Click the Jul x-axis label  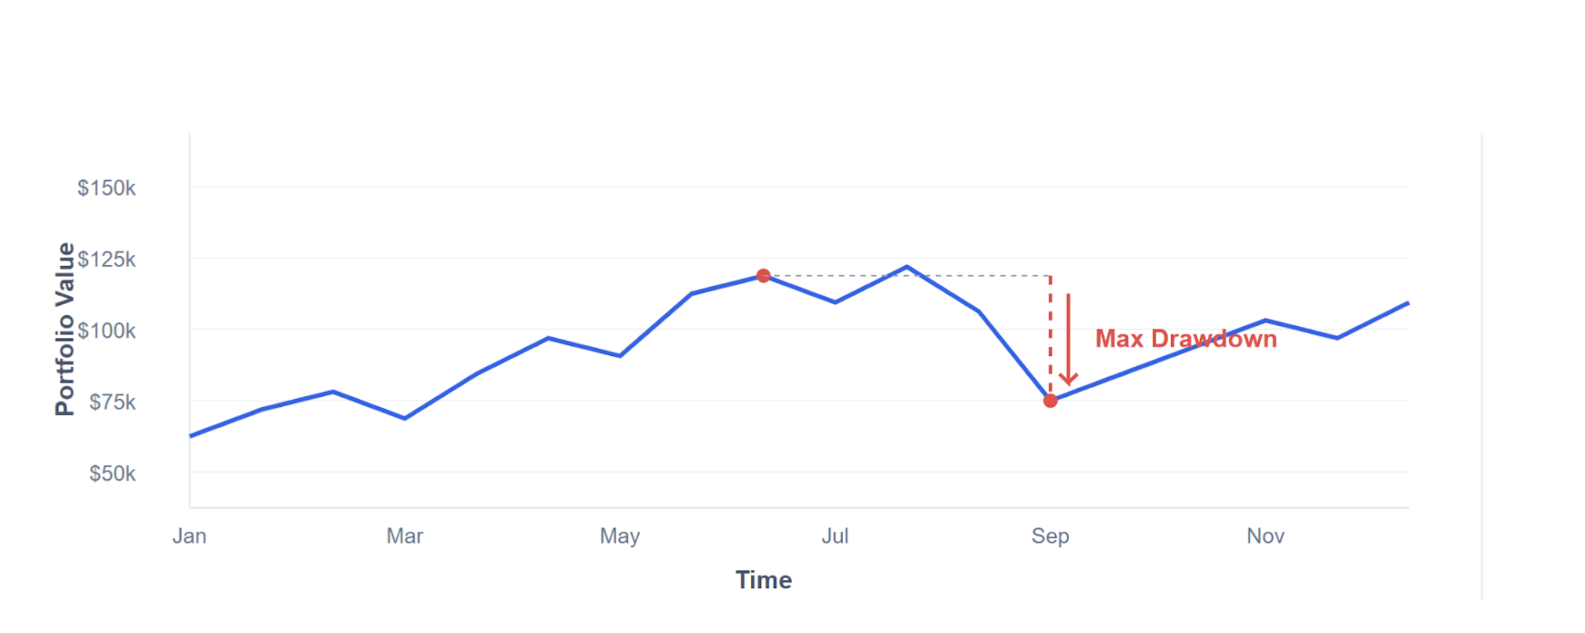[x=835, y=536]
